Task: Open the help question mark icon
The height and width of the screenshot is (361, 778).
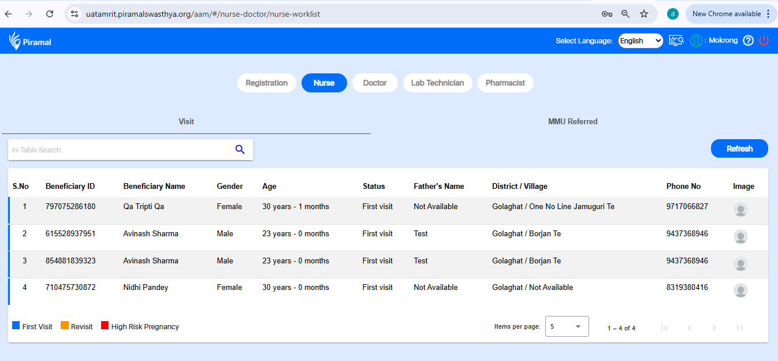Action: 748,40
